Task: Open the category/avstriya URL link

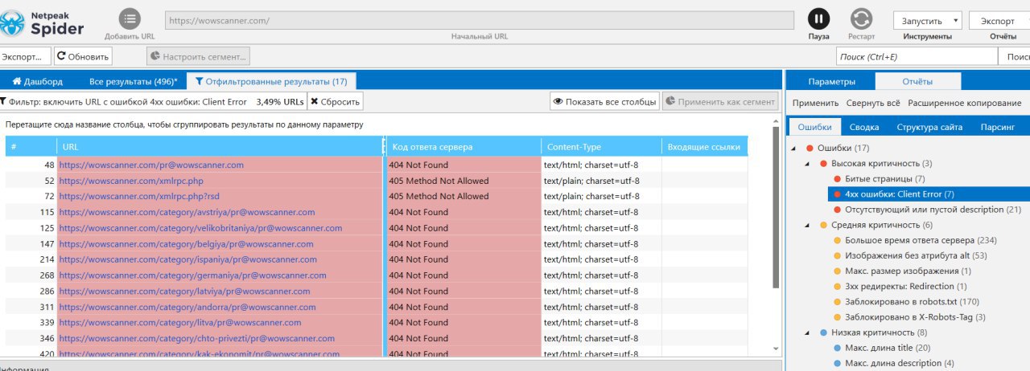Action: coord(187,212)
